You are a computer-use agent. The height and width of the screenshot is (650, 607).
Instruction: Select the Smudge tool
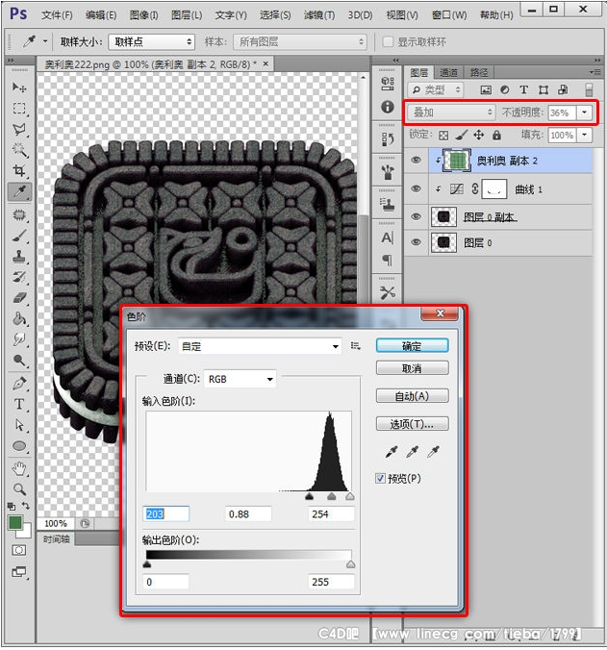[19, 339]
